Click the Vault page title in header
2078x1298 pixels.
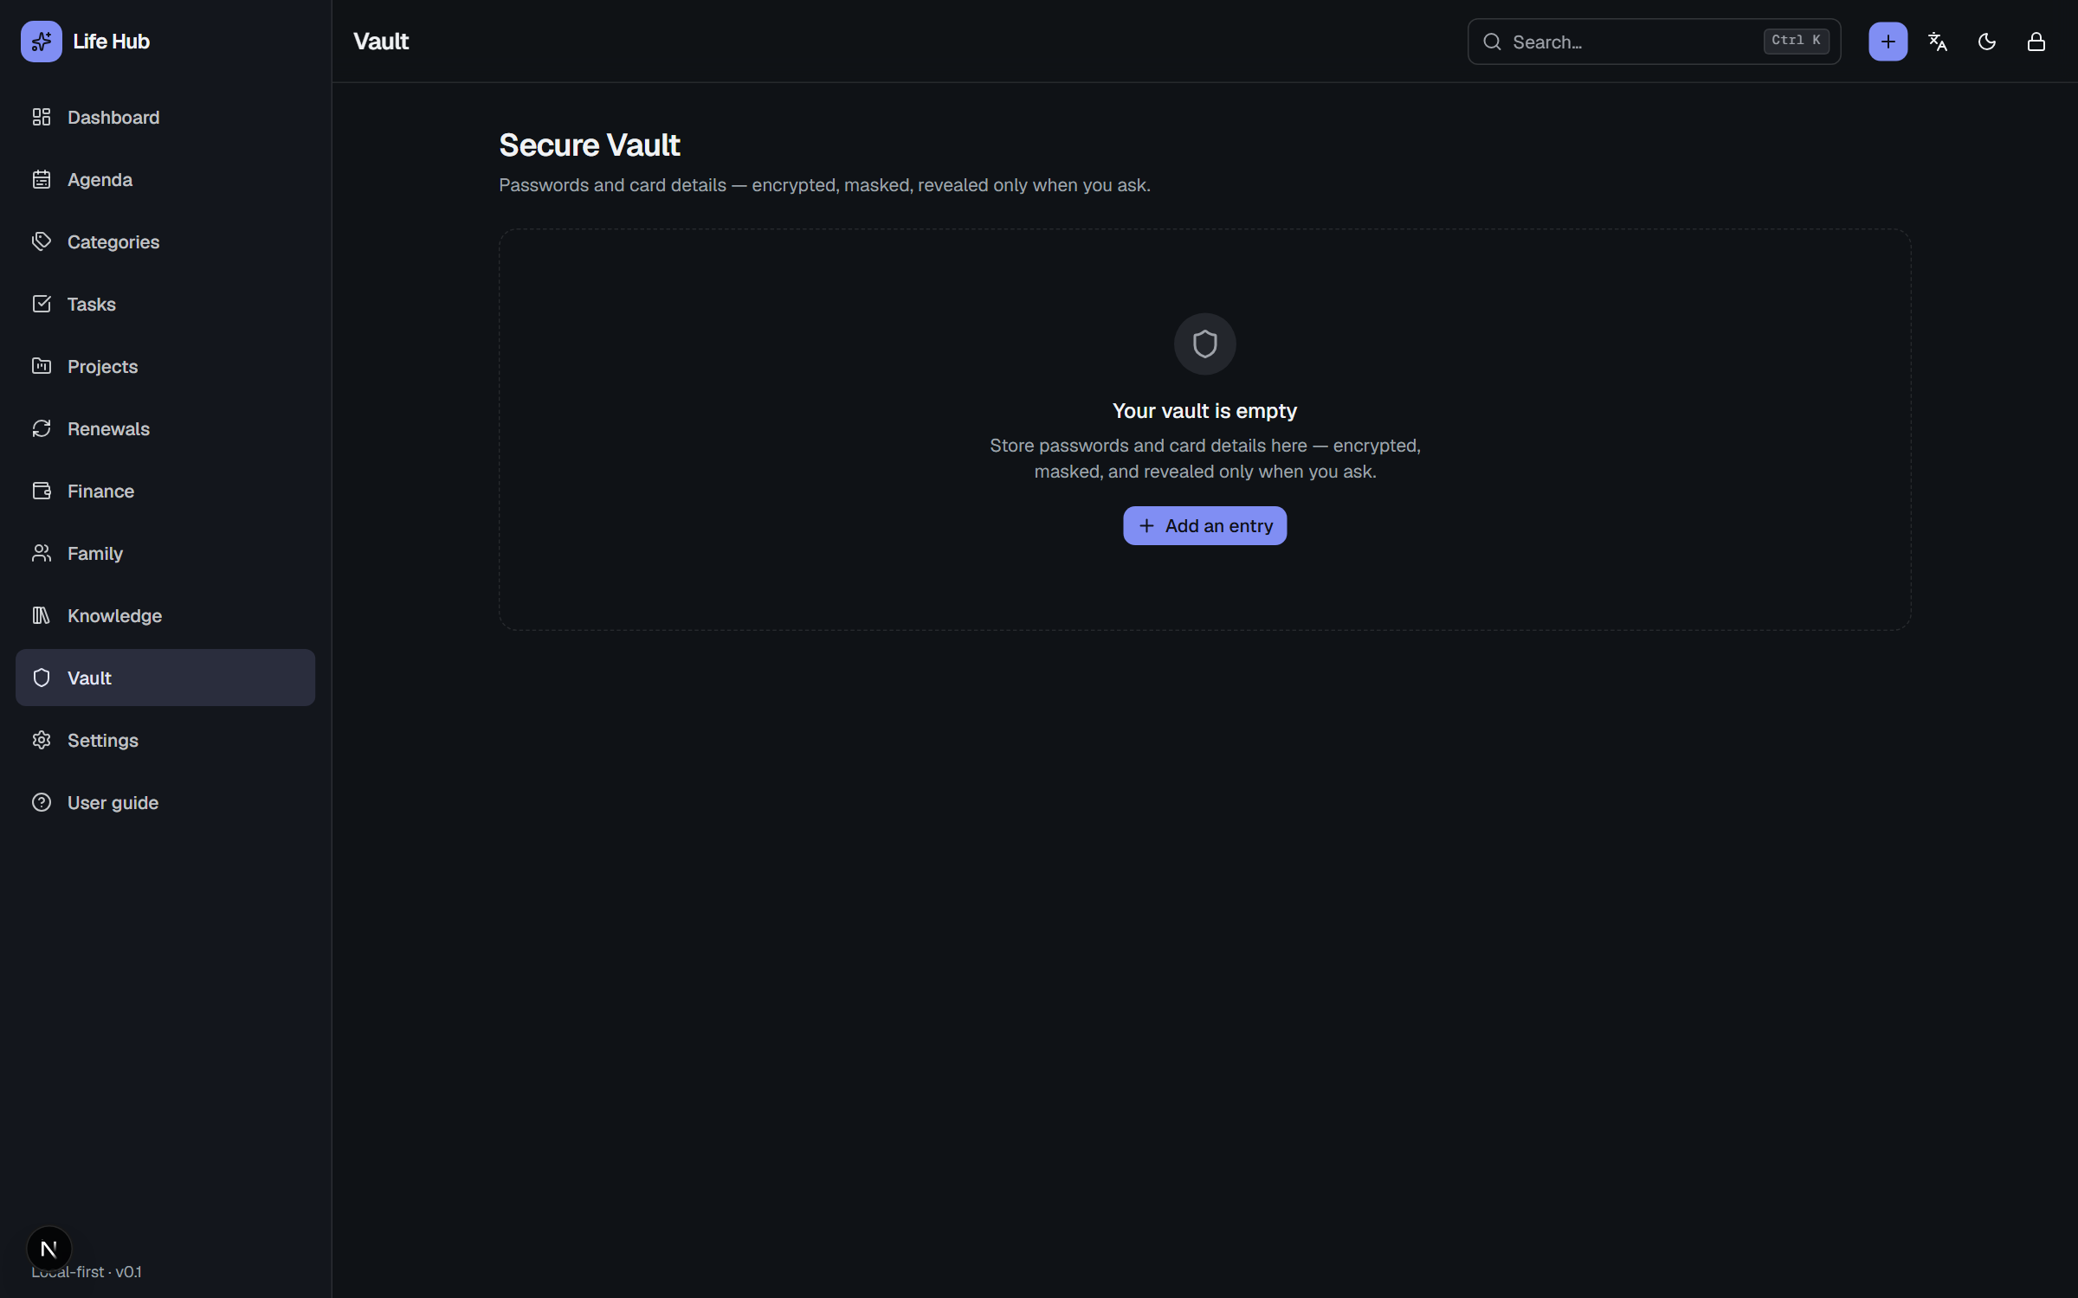pos(381,42)
